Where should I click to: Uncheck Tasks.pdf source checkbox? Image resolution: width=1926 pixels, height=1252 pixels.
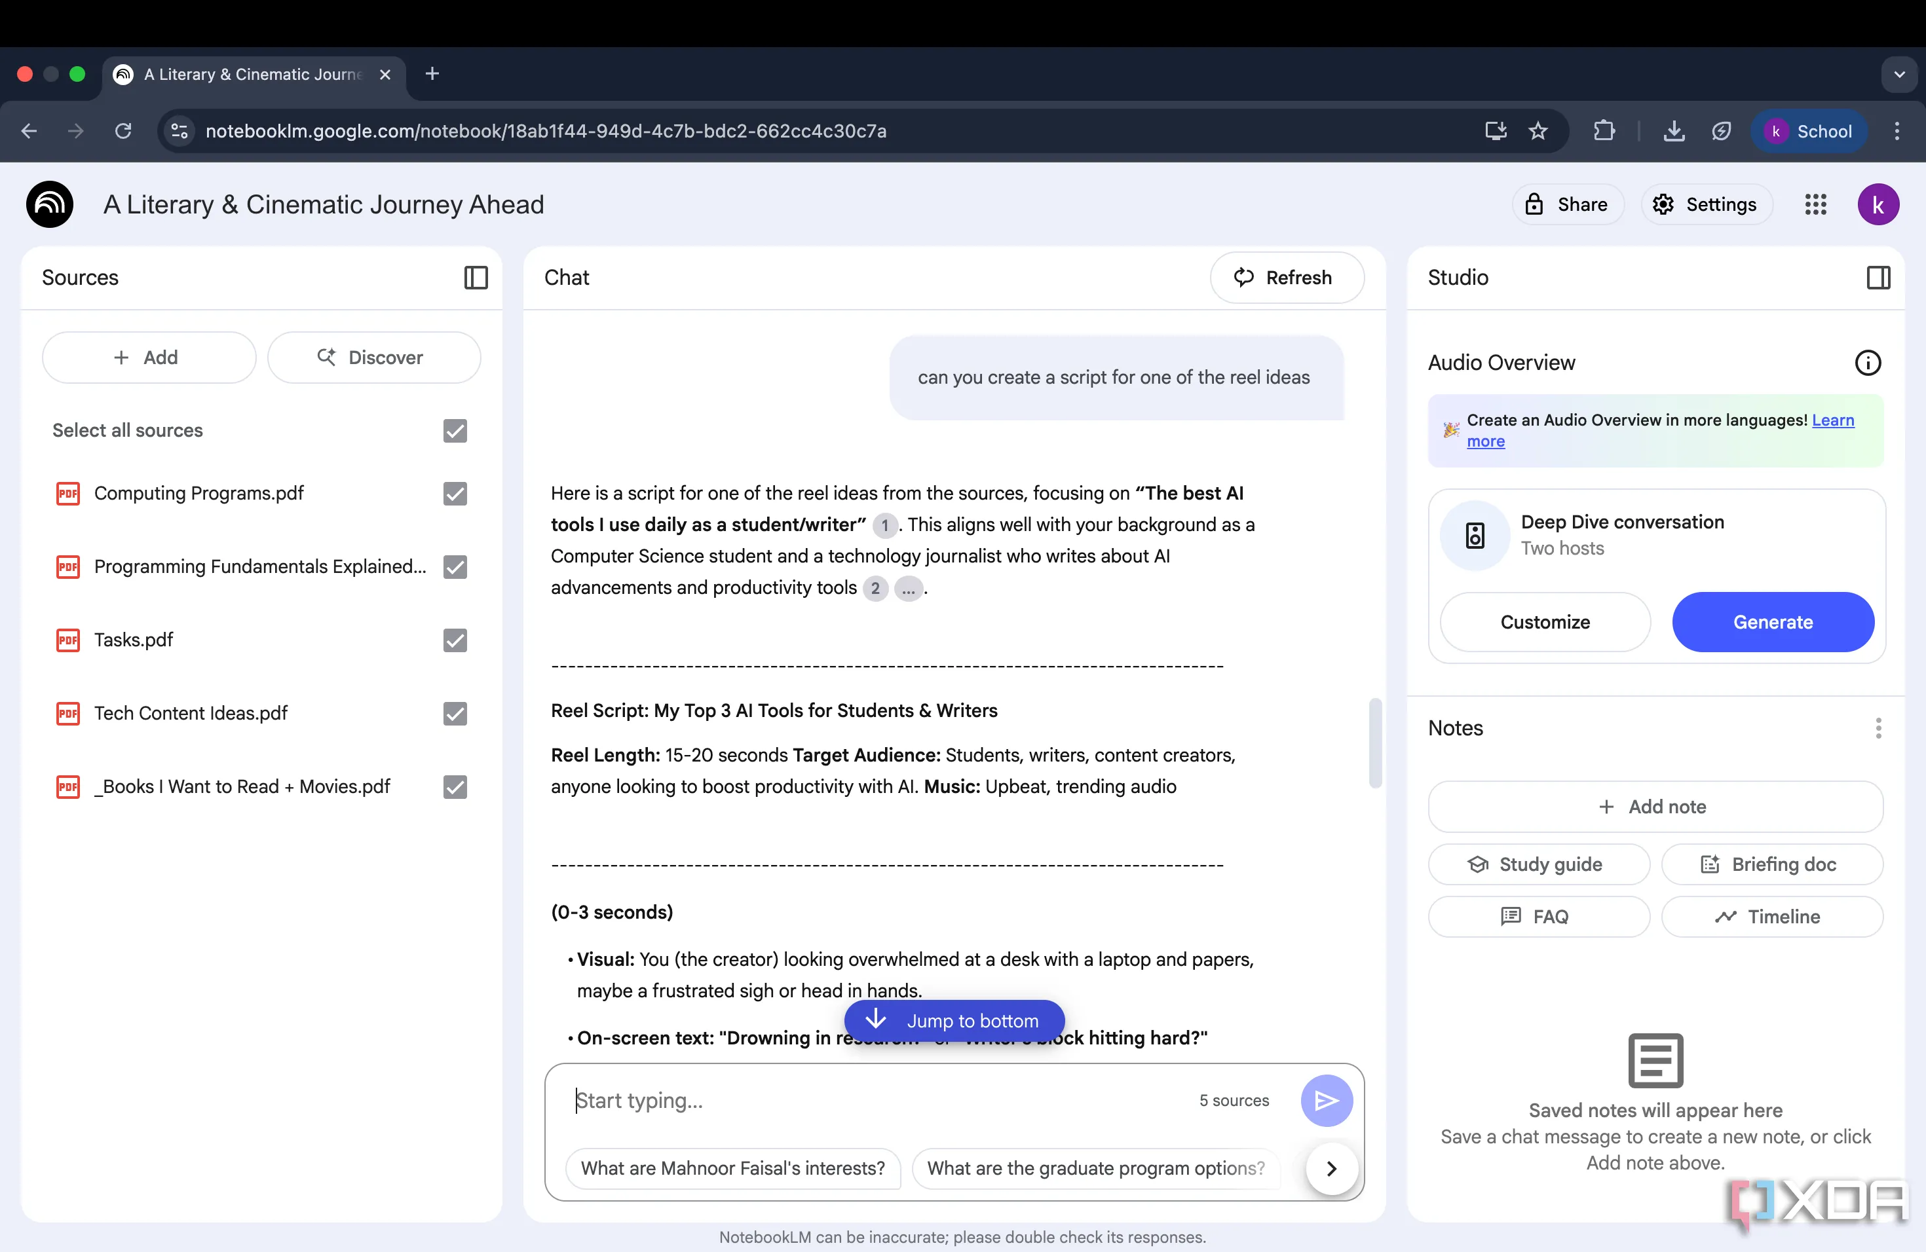point(455,640)
